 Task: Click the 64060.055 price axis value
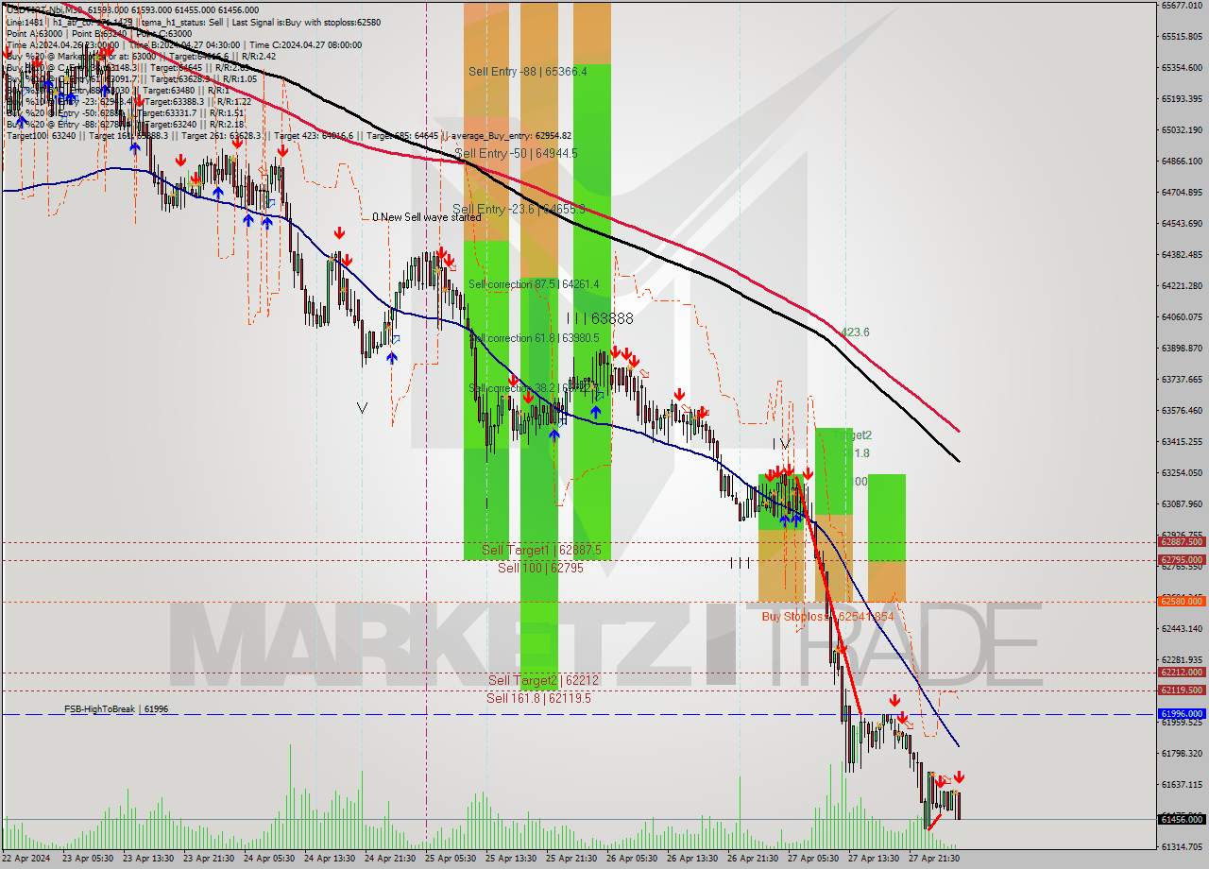coord(1182,316)
